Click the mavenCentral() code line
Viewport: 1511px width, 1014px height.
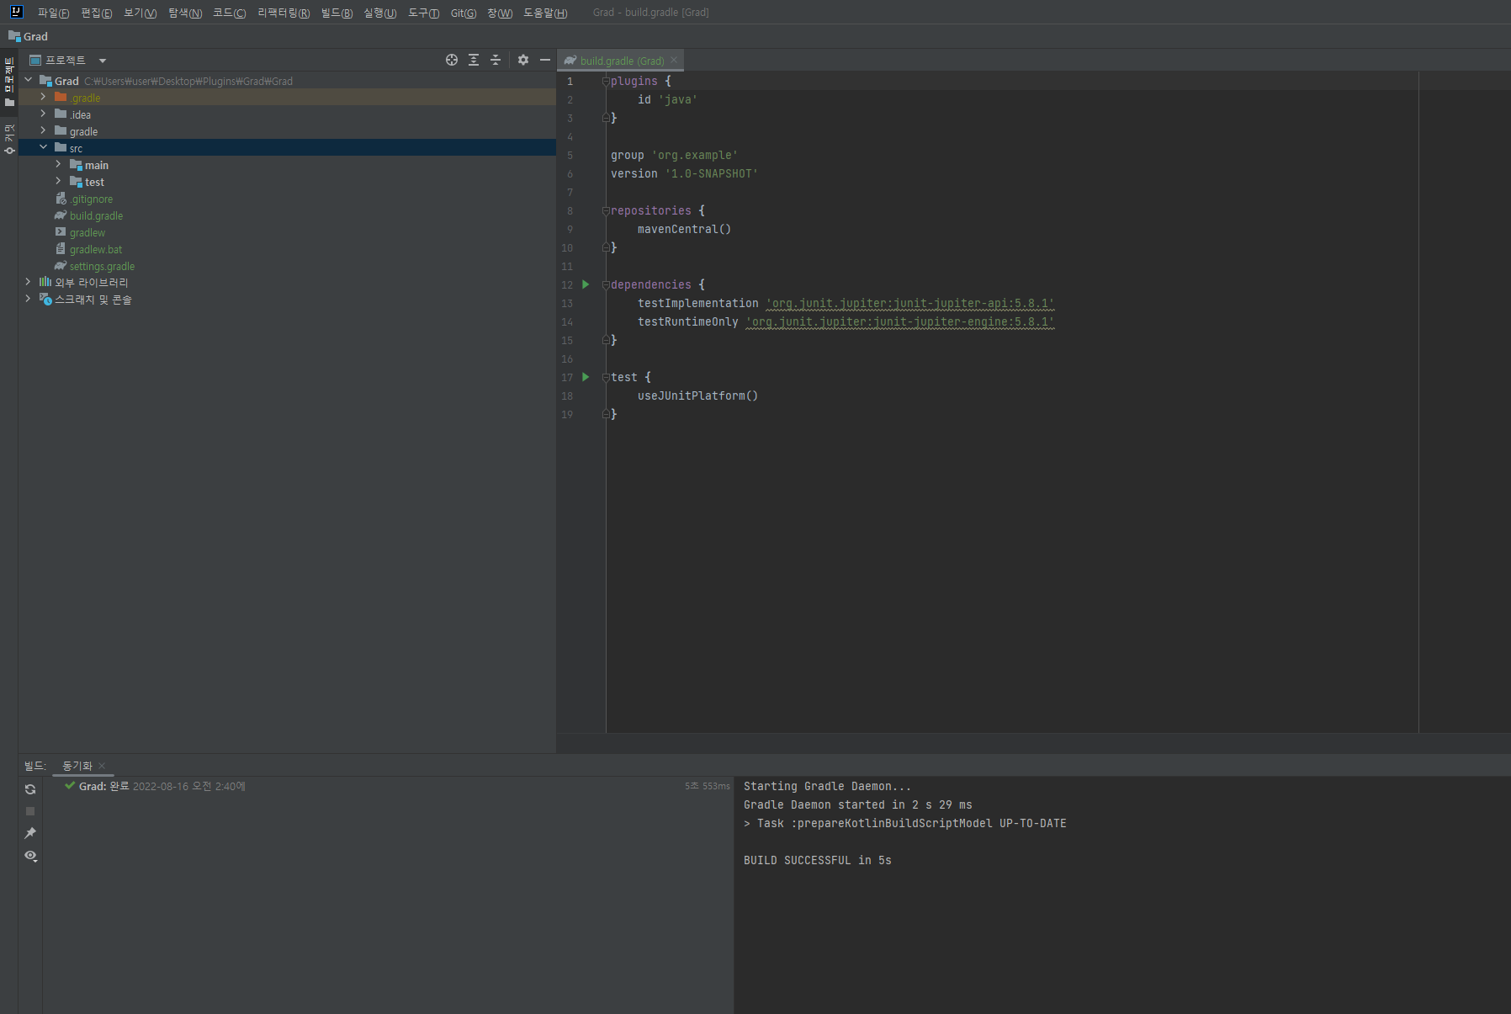coord(684,229)
